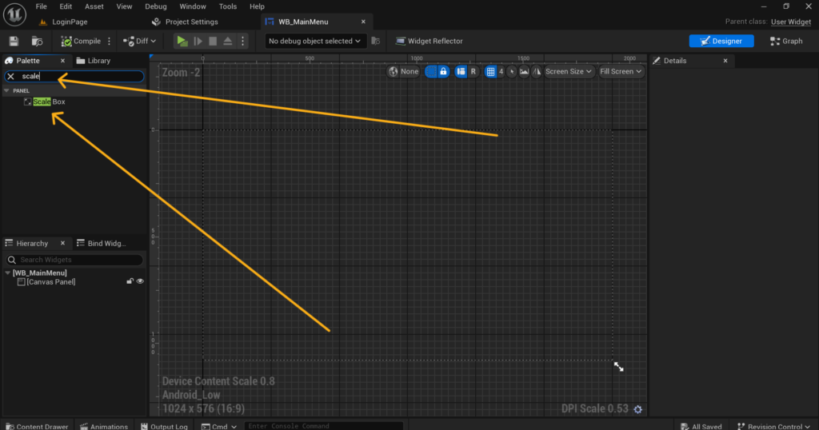Open the Edit menu
Viewport: 819px width, 430px height.
tap(66, 6)
